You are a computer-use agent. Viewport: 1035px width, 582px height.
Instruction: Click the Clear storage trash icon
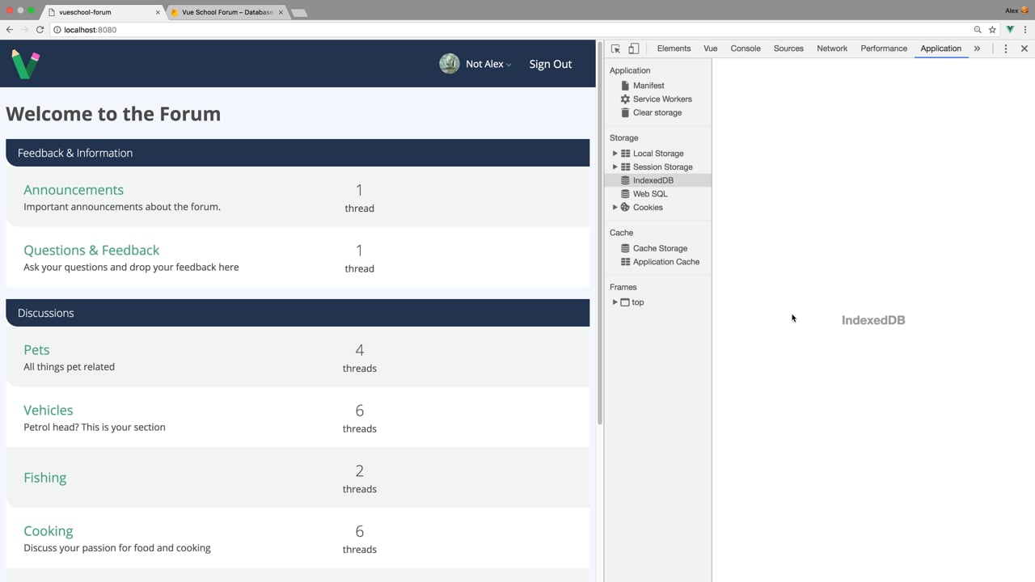625,112
